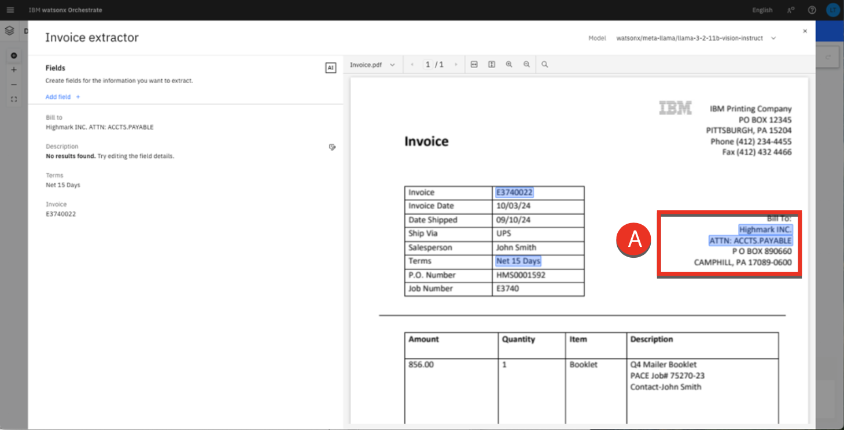Click the fit-to-width icon in PDF toolbar
The width and height of the screenshot is (844, 430).
474,65
